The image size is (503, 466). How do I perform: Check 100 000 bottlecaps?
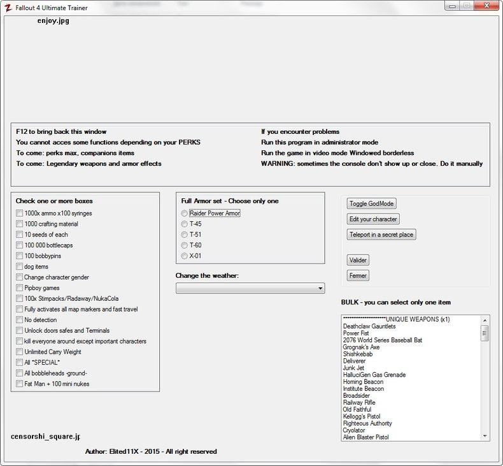click(x=20, y=245)
